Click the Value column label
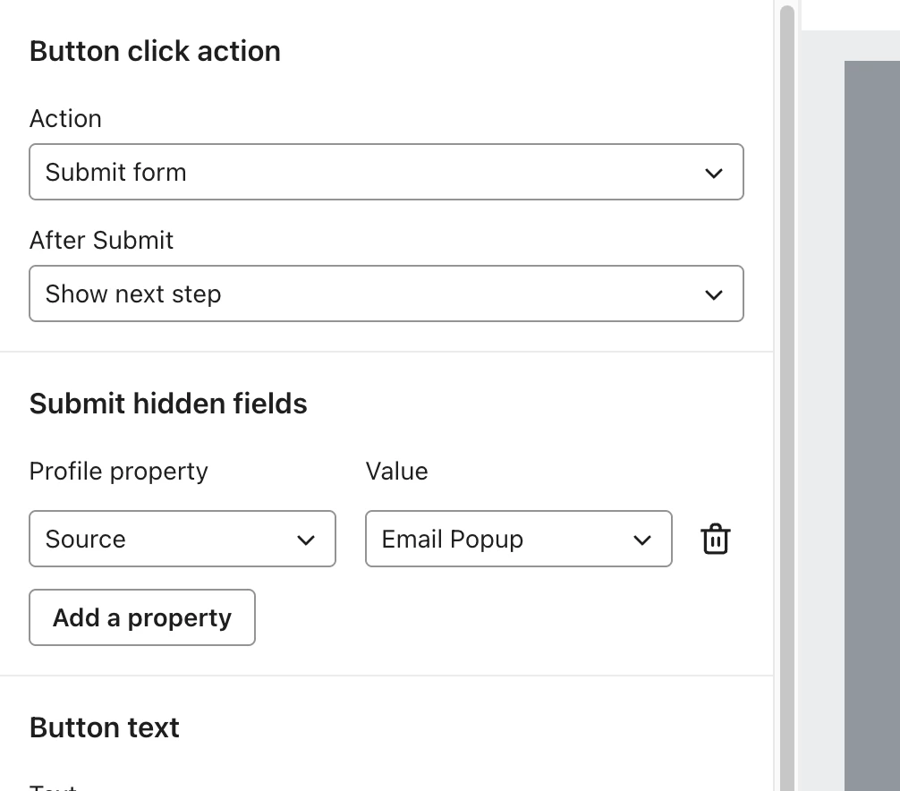Screen dimensions: 900x791 (396, 472)
